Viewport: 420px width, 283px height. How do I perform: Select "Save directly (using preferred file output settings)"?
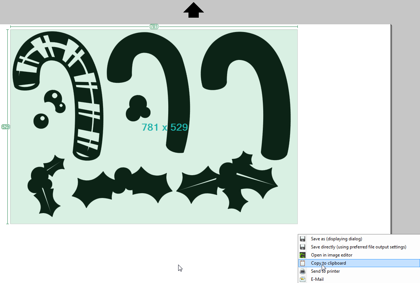358,247
